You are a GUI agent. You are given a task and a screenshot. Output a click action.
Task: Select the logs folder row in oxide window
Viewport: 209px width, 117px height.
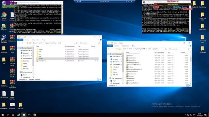[67, 56]
